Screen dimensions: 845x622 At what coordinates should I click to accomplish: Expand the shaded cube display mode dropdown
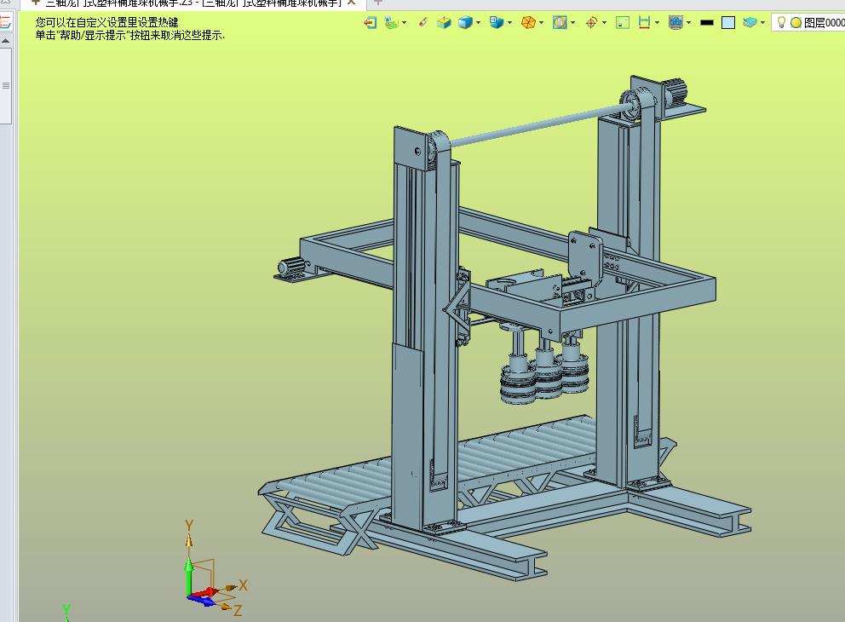tap(478, 23)
